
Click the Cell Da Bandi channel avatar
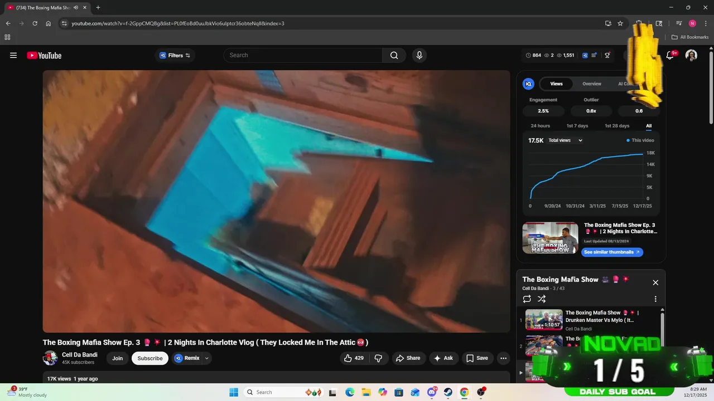[x=50, y=358]
